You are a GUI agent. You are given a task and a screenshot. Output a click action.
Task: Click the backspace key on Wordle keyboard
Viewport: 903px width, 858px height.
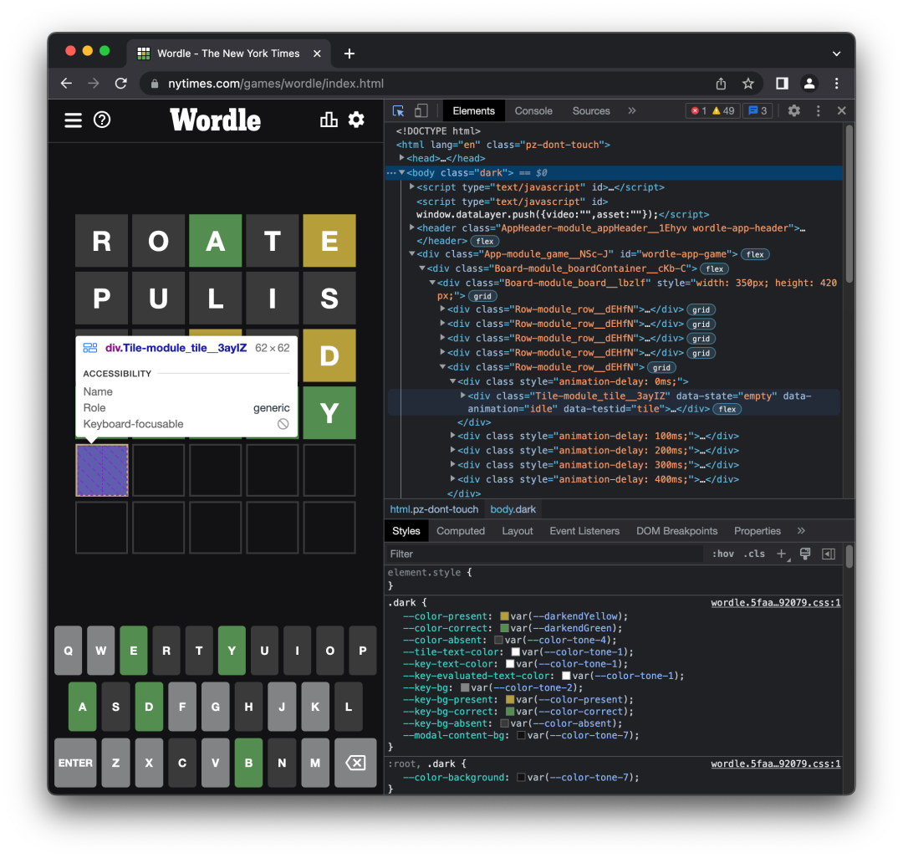pyautogui.click(x=355, y=763)
